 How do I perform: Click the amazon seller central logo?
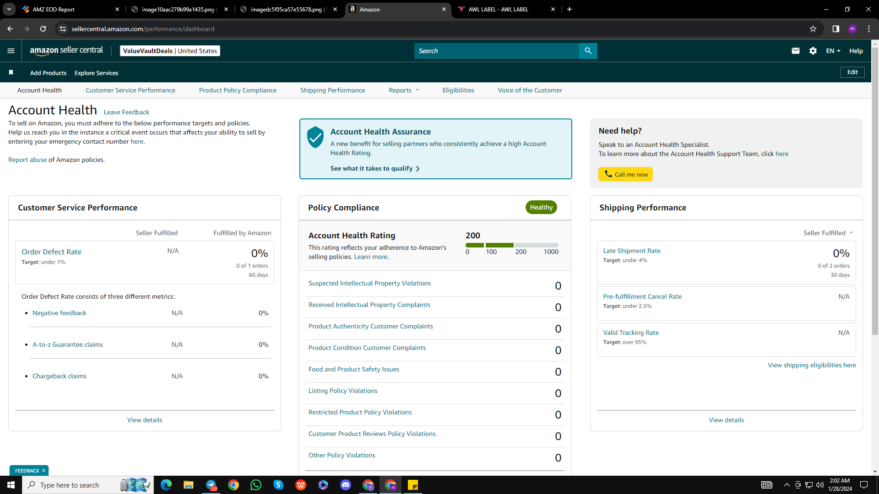tap(66, 51)
